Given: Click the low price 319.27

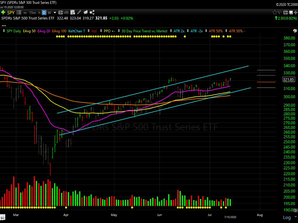Looking at the screenshot, I should click(88, 18).
